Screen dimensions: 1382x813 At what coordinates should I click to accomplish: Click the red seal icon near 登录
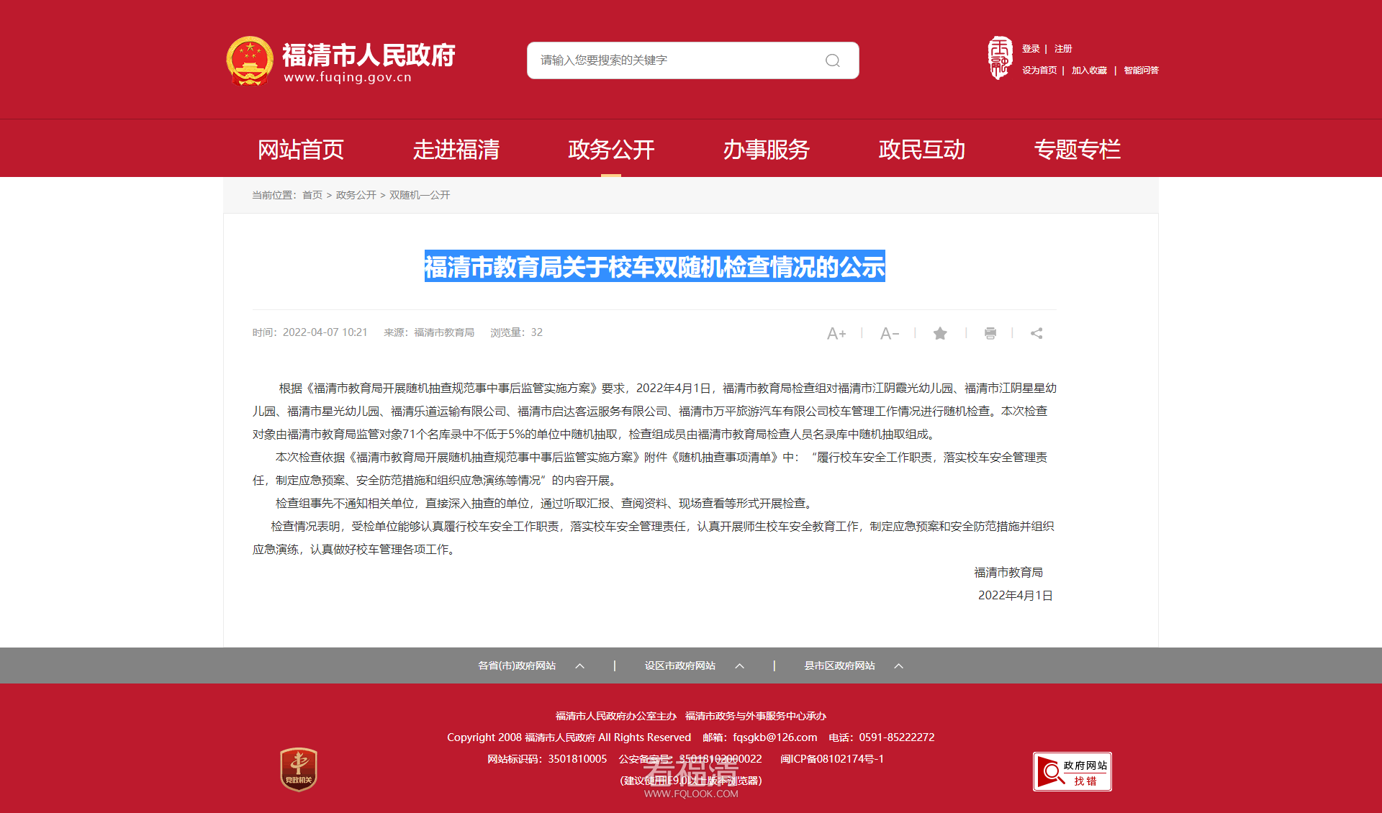coord(999,58)
